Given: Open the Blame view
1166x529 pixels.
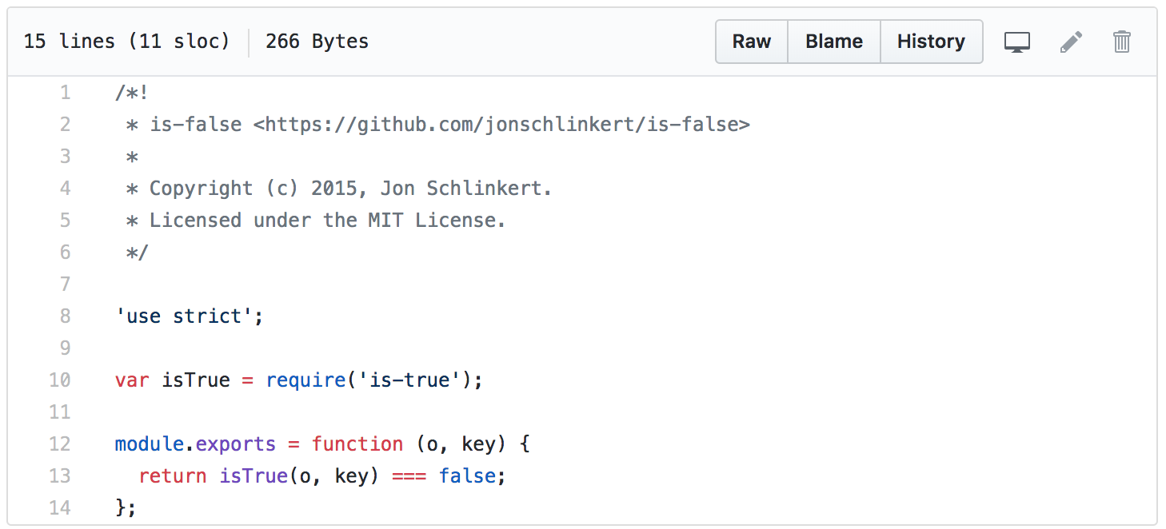Looking at the screenshot, I should pyautogui.click(x=834, y=42).
